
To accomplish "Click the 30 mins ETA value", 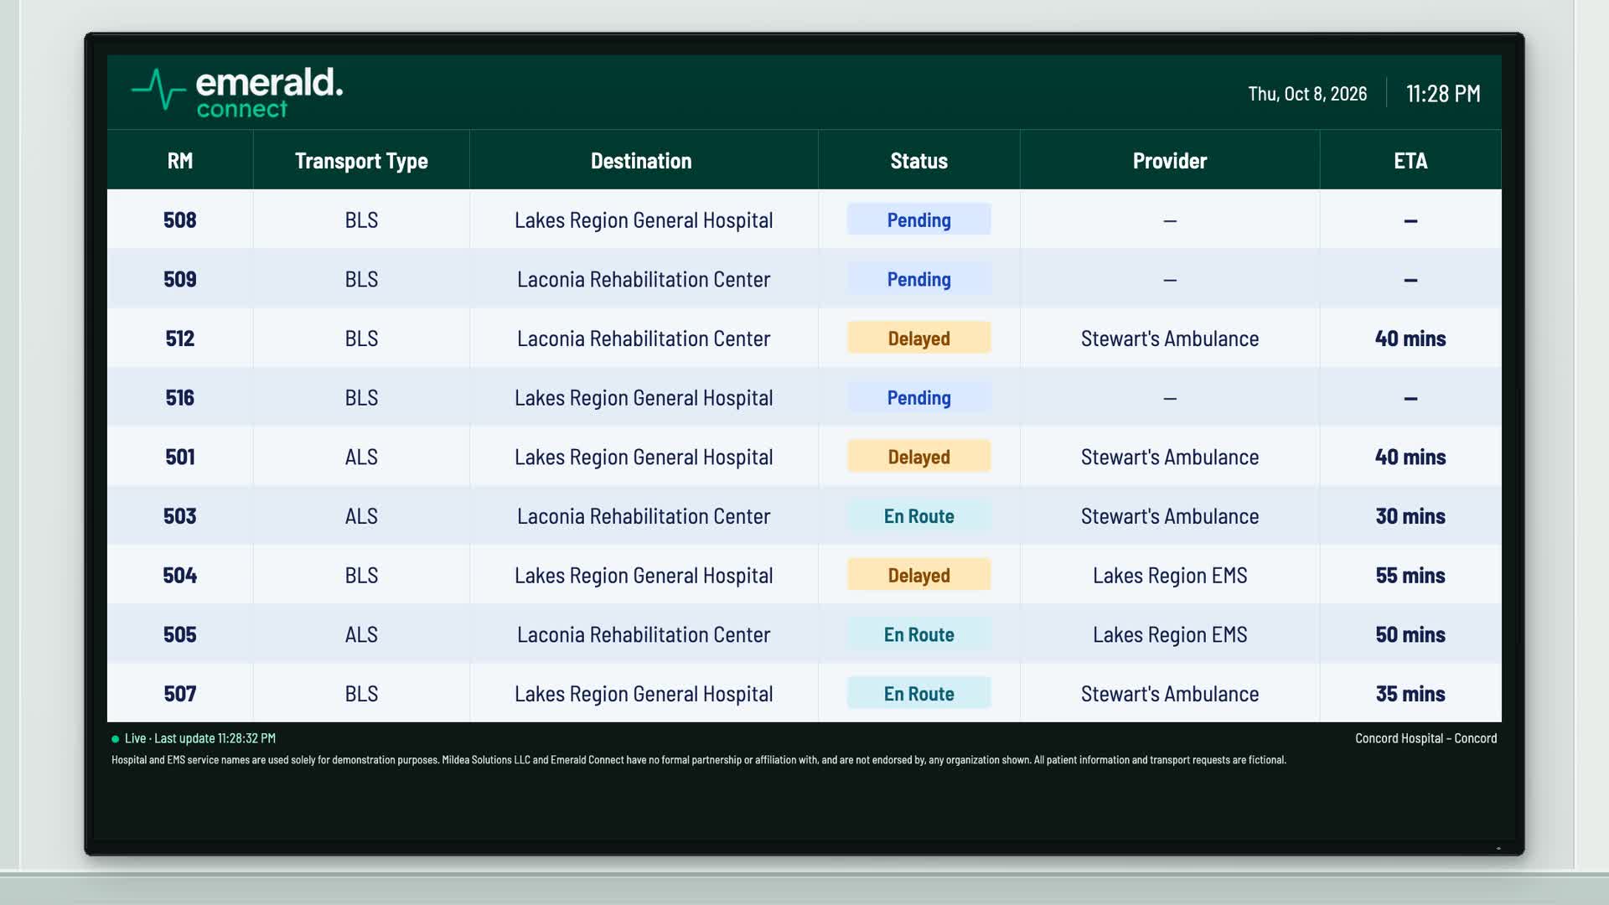I will click(1410, 516).
